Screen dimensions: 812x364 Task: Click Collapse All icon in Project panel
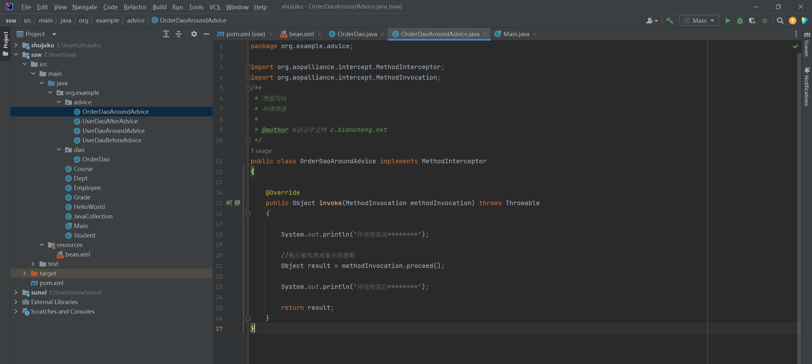pos(179,34)
